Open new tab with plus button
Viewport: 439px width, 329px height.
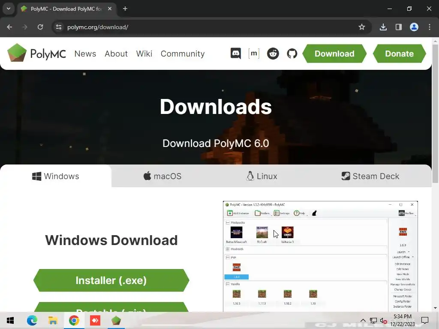point(125,9)
